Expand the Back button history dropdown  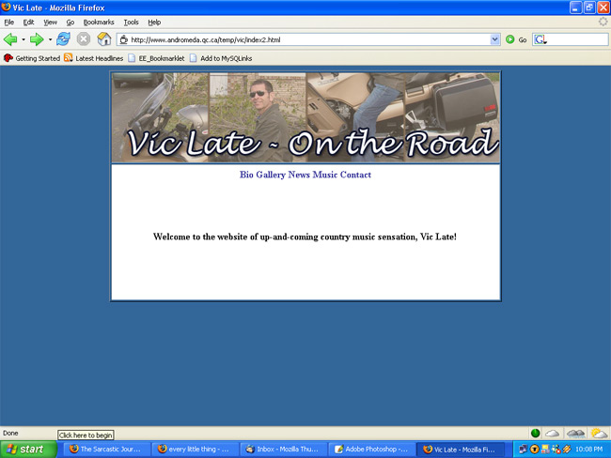click(x=23, y=39)
